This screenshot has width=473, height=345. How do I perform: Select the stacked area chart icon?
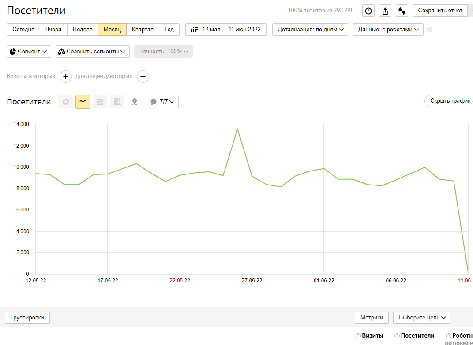pos(100,102)
